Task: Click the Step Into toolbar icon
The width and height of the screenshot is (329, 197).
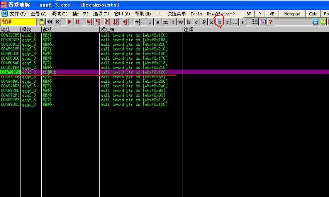Action: click(x=89, y=22)
